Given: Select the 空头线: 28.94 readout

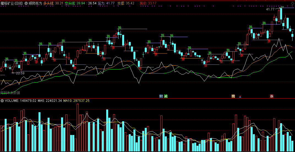Looking at the screenshot, I should (75, 3).
